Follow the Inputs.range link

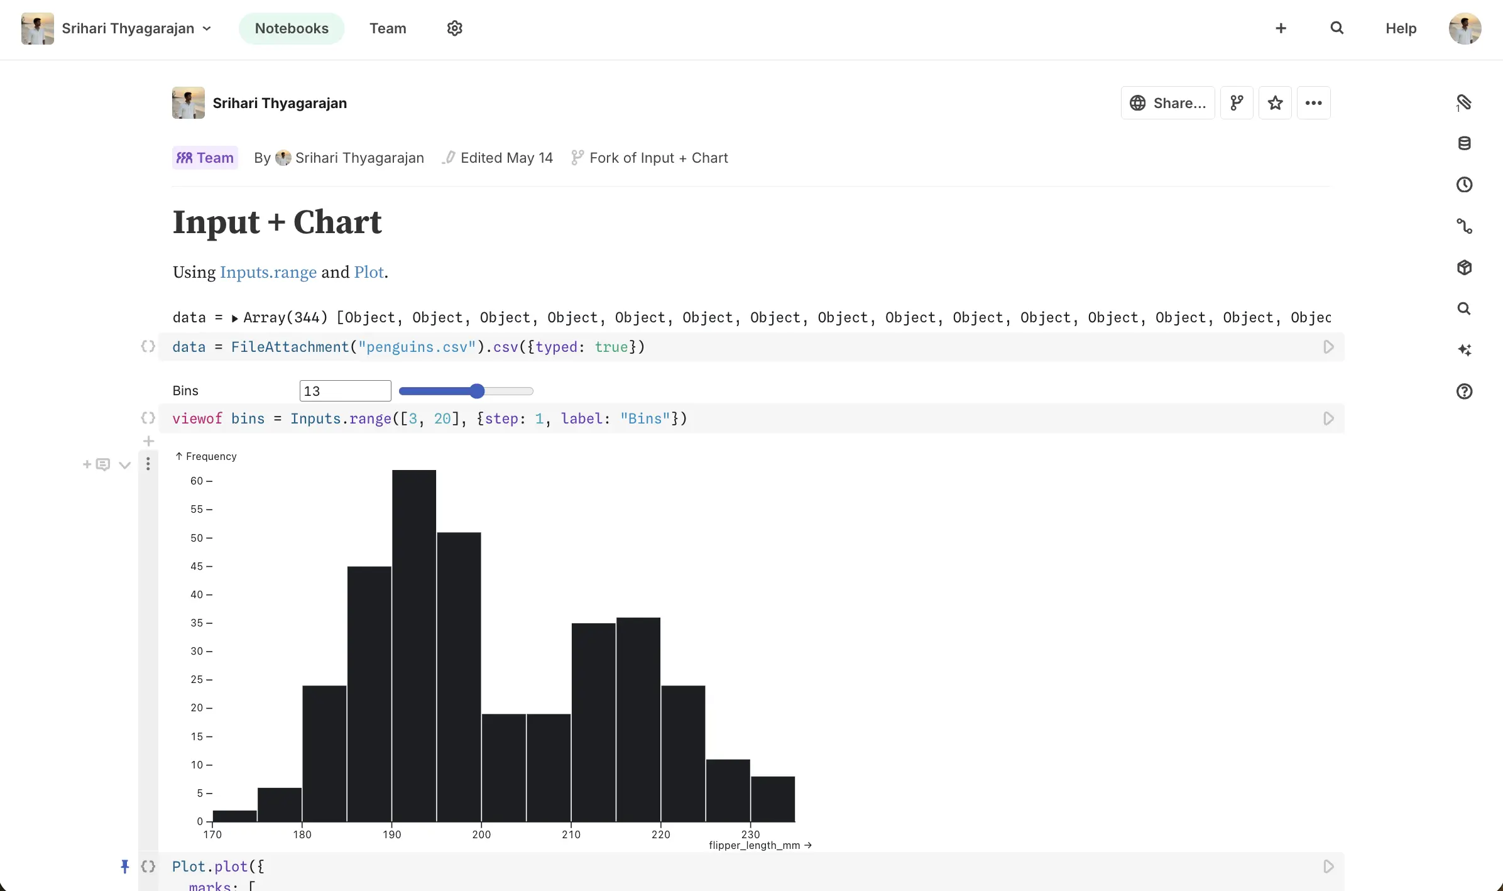268,272
